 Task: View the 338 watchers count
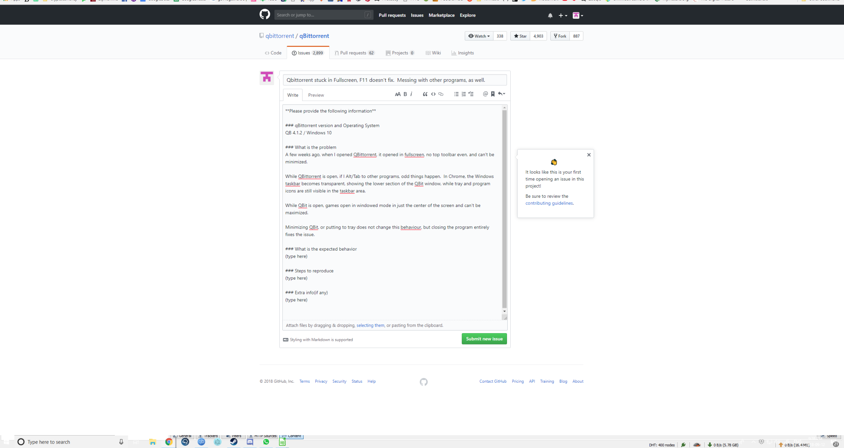[500, 36]
